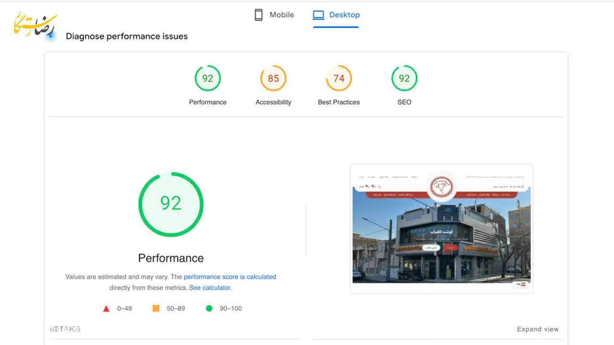Click the large Performance heading text
This screenshot has width=614, height=345.
(171, 258)
